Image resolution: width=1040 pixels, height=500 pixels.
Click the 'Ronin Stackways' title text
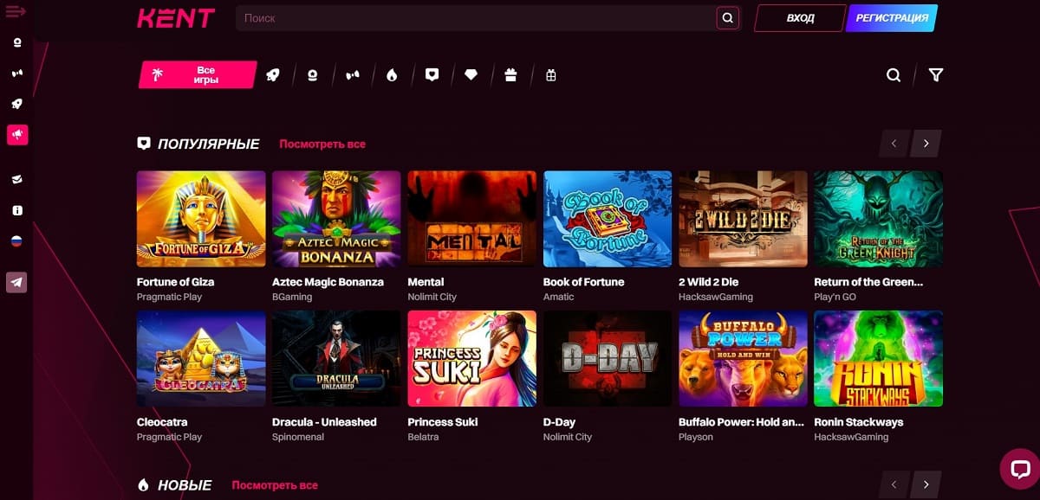(x=859, y=422)
